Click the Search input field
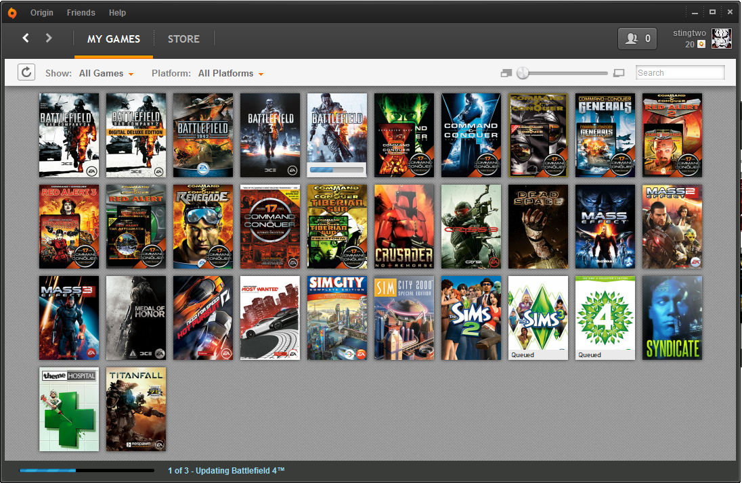 pyautogui.click(x=680, y=73)
